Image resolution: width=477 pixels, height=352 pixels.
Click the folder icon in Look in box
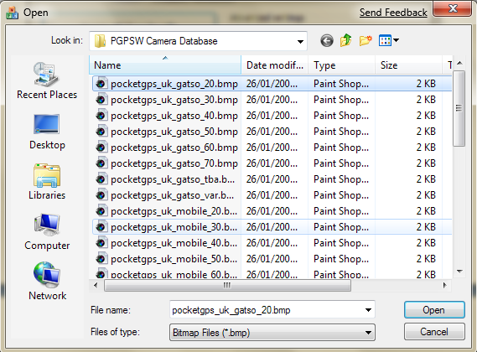(x=100, y=41)
